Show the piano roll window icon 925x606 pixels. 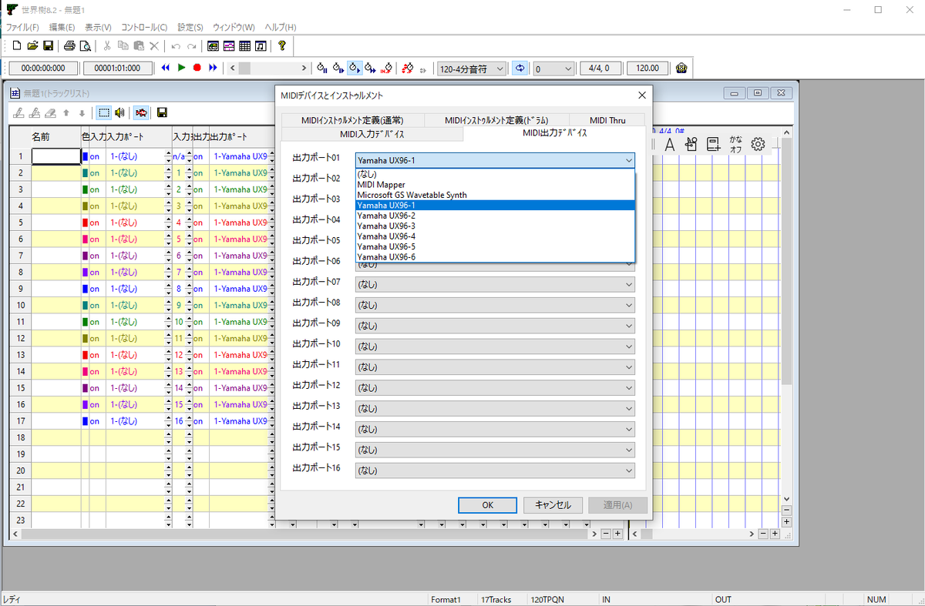pyautogui.click(x=229, y=46)
